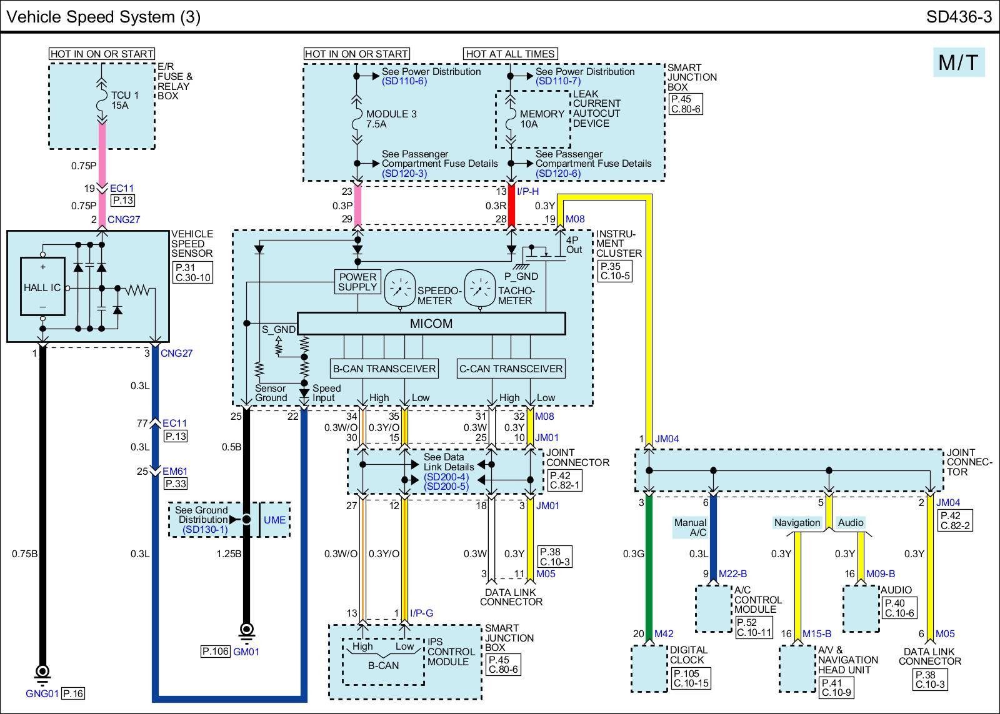Open the SD110-7 power distribution link

coord(558,81)
